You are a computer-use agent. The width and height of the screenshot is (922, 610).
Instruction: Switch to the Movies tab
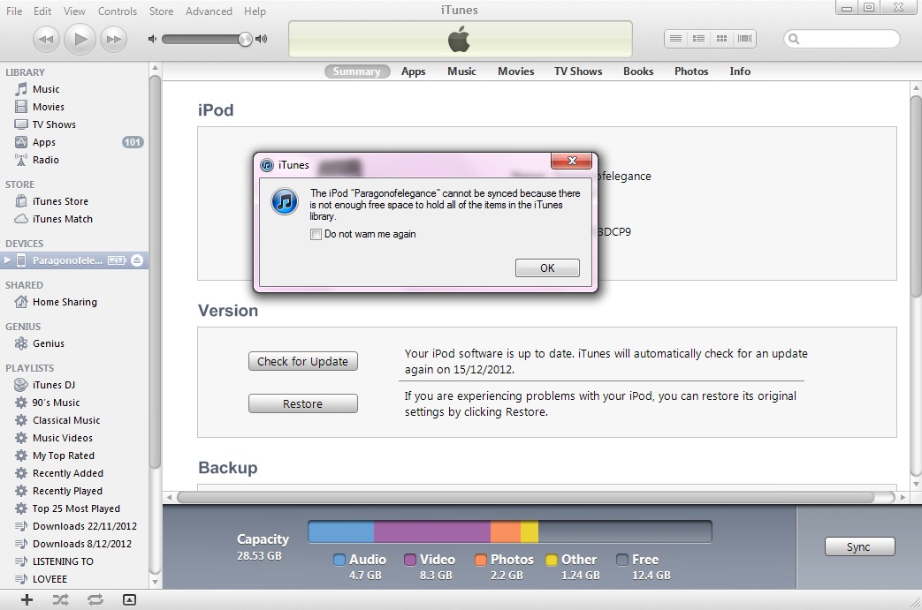pyautogui.click(x=515, y=71)
